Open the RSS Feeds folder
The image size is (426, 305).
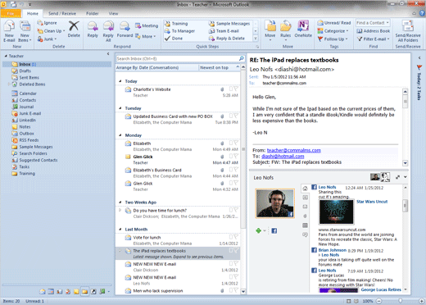click(x=29, y=140)
